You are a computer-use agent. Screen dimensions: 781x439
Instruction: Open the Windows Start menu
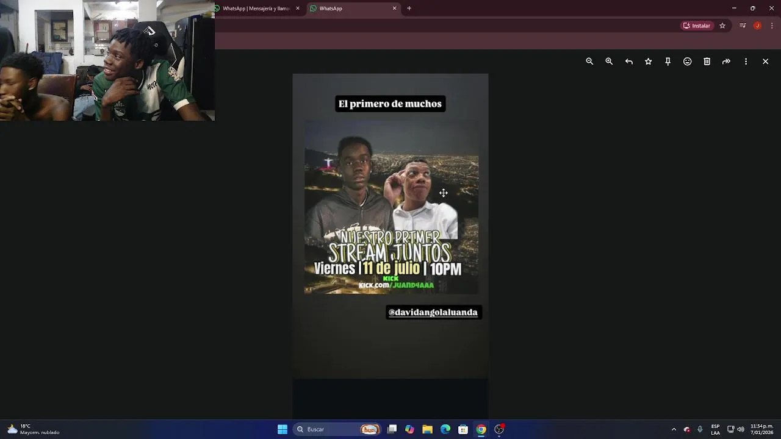coord(283,429)
